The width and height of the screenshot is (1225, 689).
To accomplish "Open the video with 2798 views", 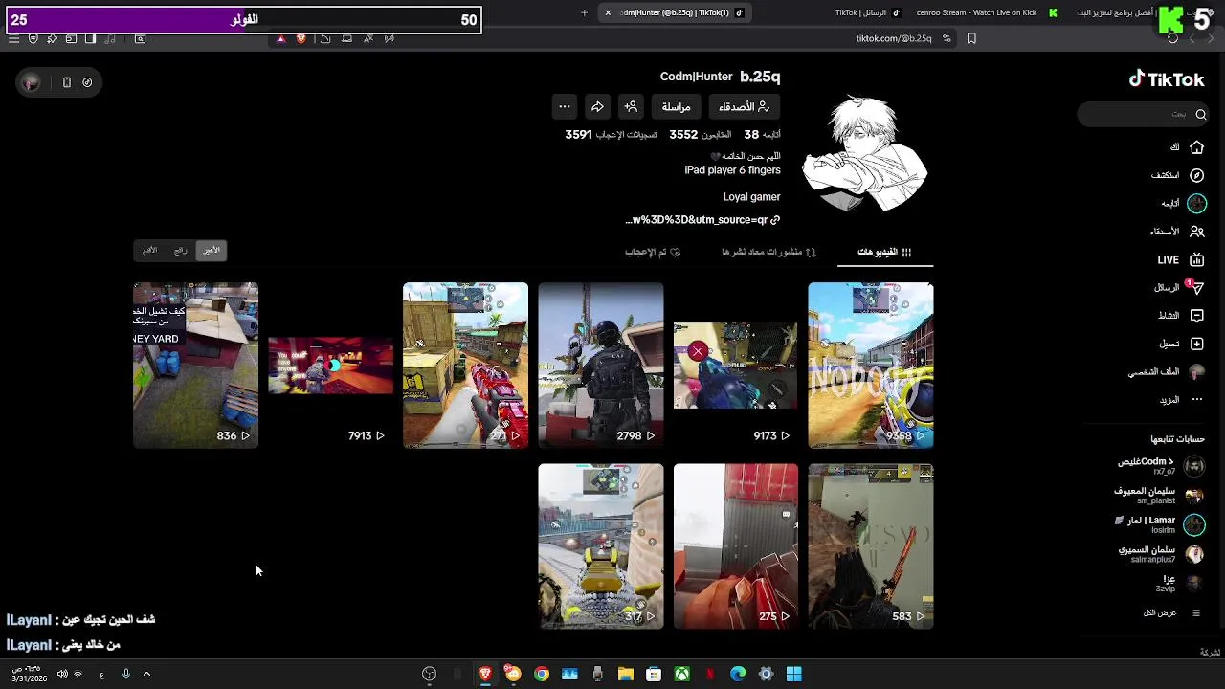I will coord(601,365).
